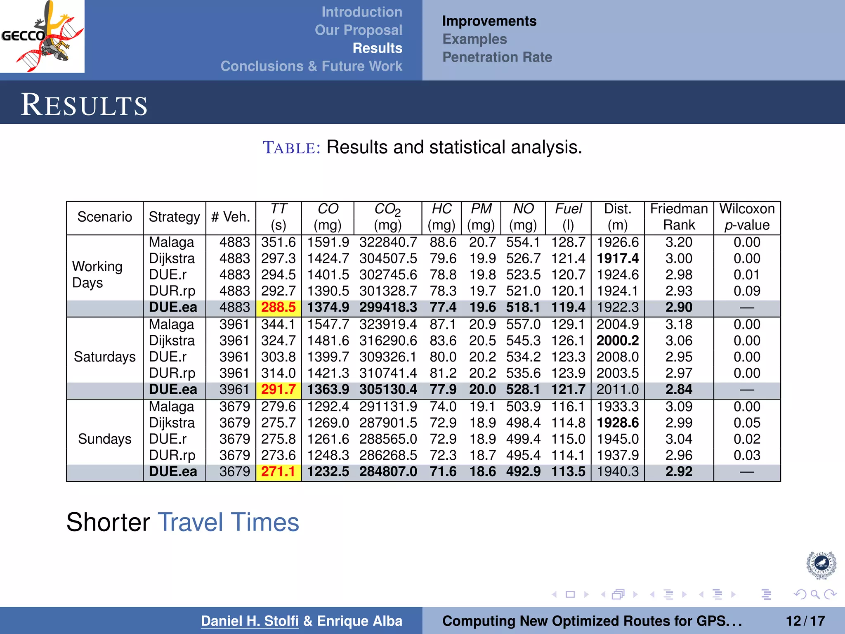This screenshot has height=634, width=845.
Task: Click the go-back curved arrow icon
Action: click(800, 594)
